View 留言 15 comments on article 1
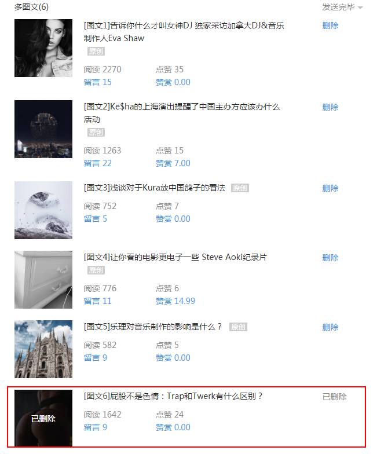Image resolution: width=388 pixels, height=454 pixels. click(97, 82)
